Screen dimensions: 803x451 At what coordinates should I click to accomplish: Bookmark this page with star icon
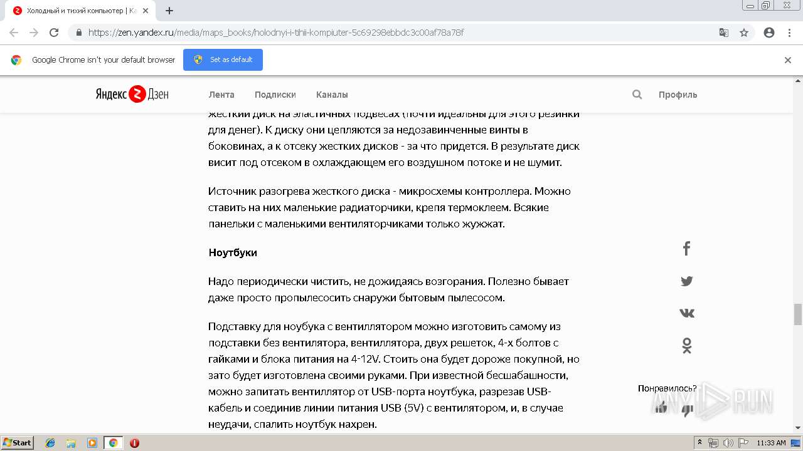pos(744,33)
